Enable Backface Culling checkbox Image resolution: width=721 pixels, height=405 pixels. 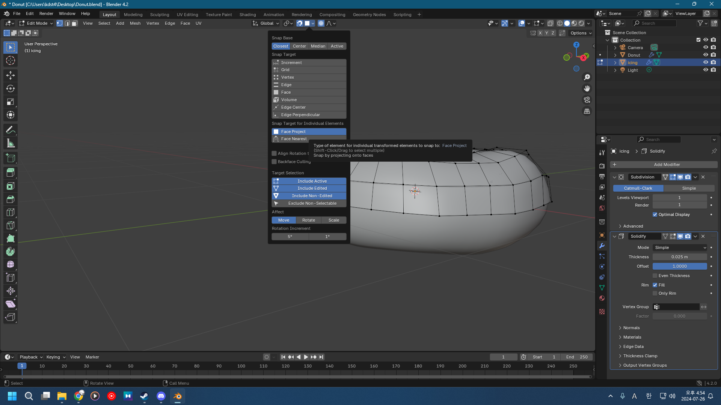(x=274, y=162)
